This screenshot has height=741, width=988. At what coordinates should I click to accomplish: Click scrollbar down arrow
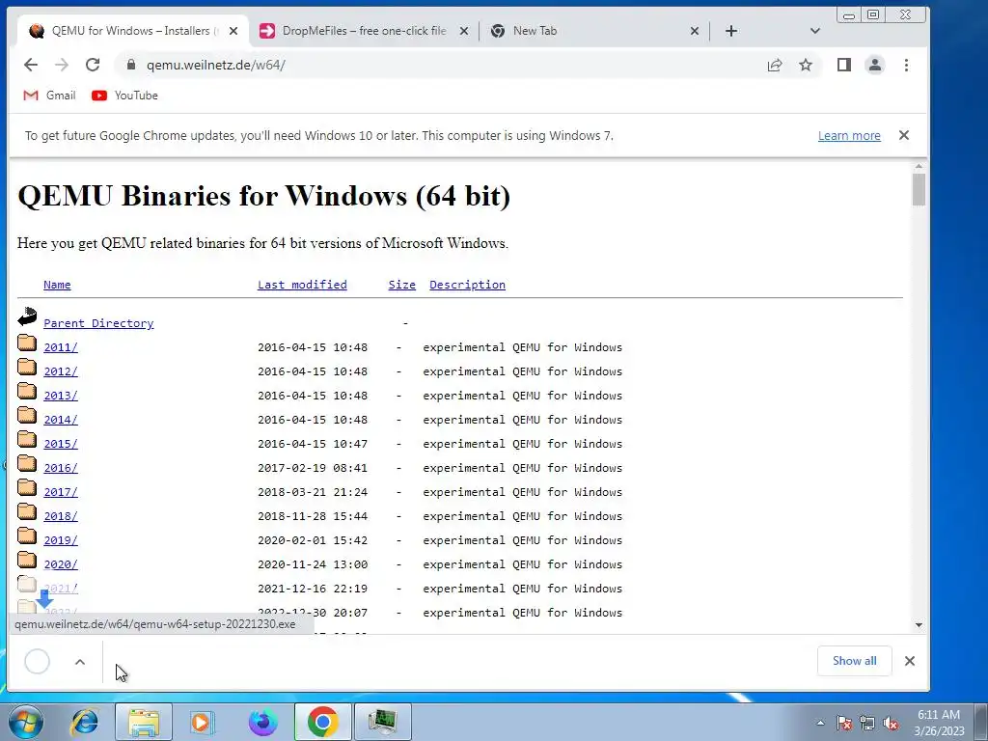(x=919, y=625)
